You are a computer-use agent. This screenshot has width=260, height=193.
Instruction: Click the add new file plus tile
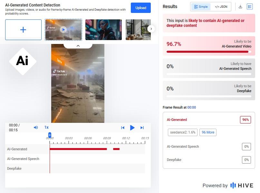[23, 30]
